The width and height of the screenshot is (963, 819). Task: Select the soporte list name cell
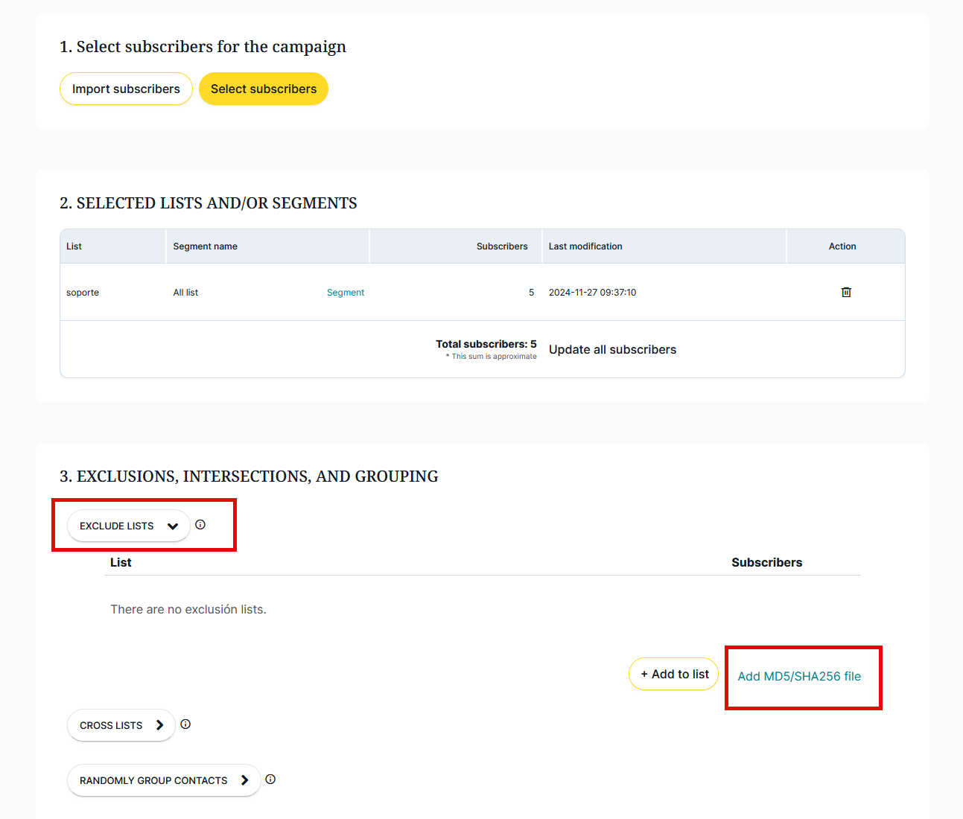[83, 293]
